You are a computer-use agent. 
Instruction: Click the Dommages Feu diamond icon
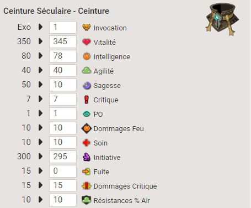click(x=87, y=128)
